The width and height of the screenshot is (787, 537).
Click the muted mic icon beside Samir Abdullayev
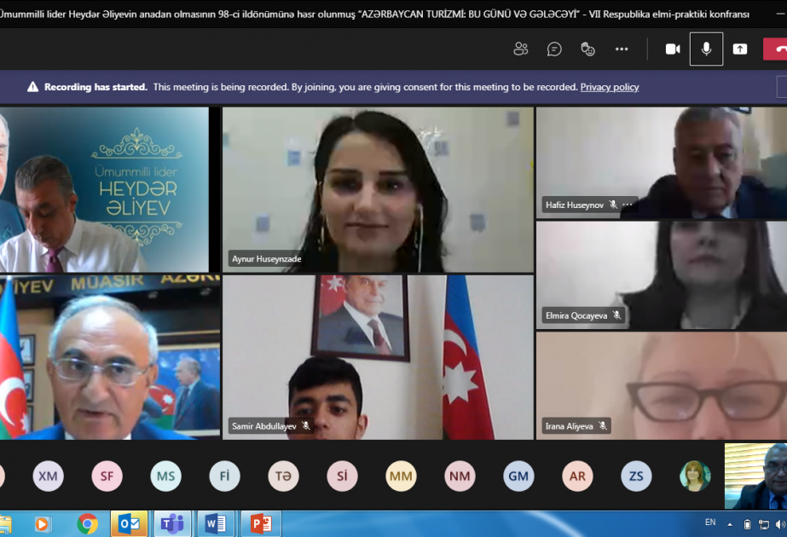(305, 425)
